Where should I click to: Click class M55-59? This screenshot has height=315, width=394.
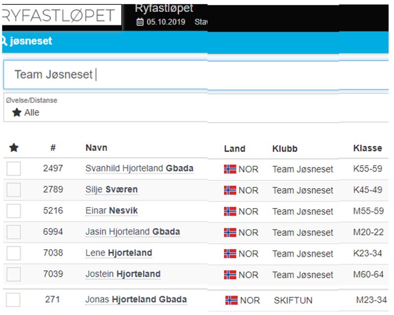point(368,211)
